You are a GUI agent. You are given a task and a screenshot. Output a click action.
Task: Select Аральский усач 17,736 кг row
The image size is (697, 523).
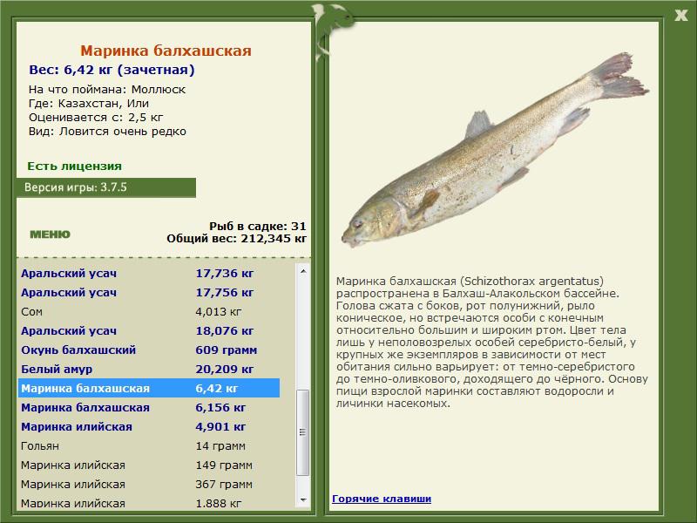(x=149, y=273)
